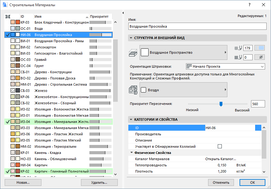Select the Описание property row
Screen dimensions: 271x189
(195, 140)
